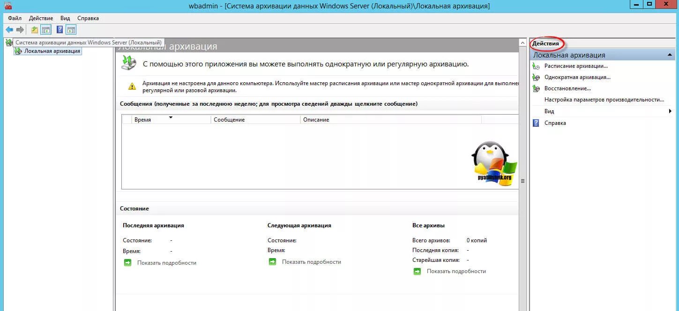Image resolution: width=679 pixels, height=311 pixels.
Task: Click green arrow under Все архивы
Action: point(417,271)
